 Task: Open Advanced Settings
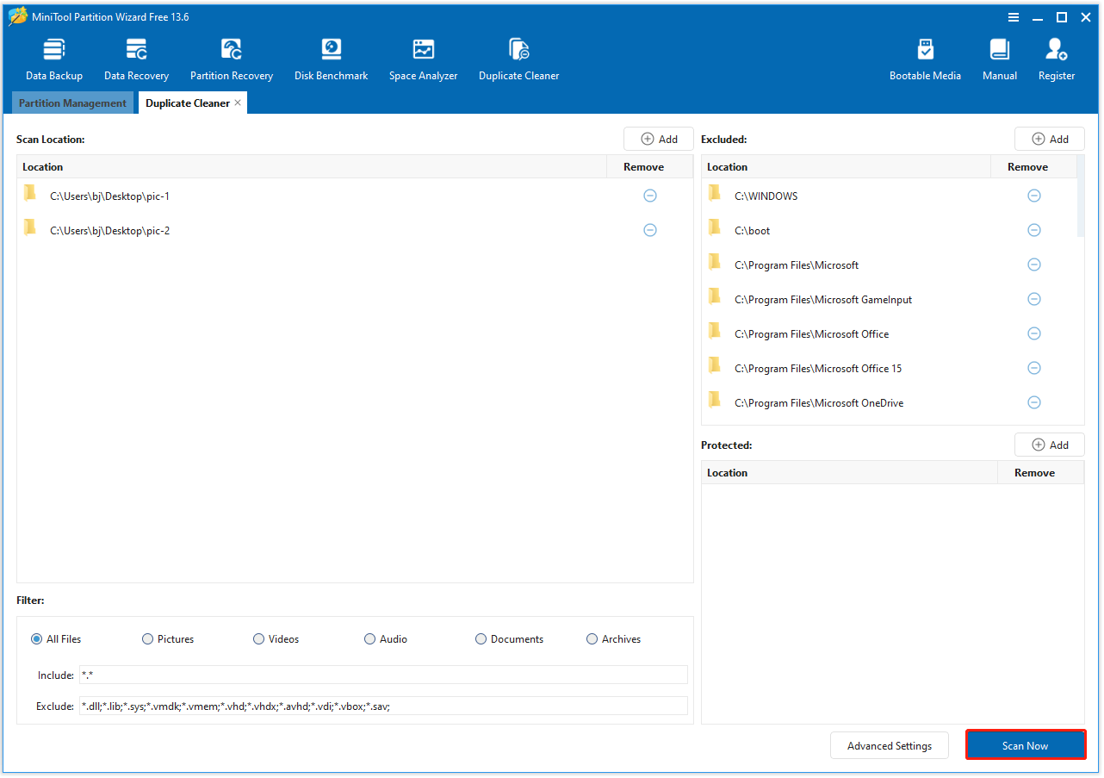[x=890, y=746]
